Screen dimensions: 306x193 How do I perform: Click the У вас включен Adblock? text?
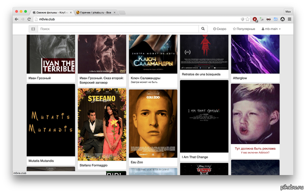(x=255, y=152)
